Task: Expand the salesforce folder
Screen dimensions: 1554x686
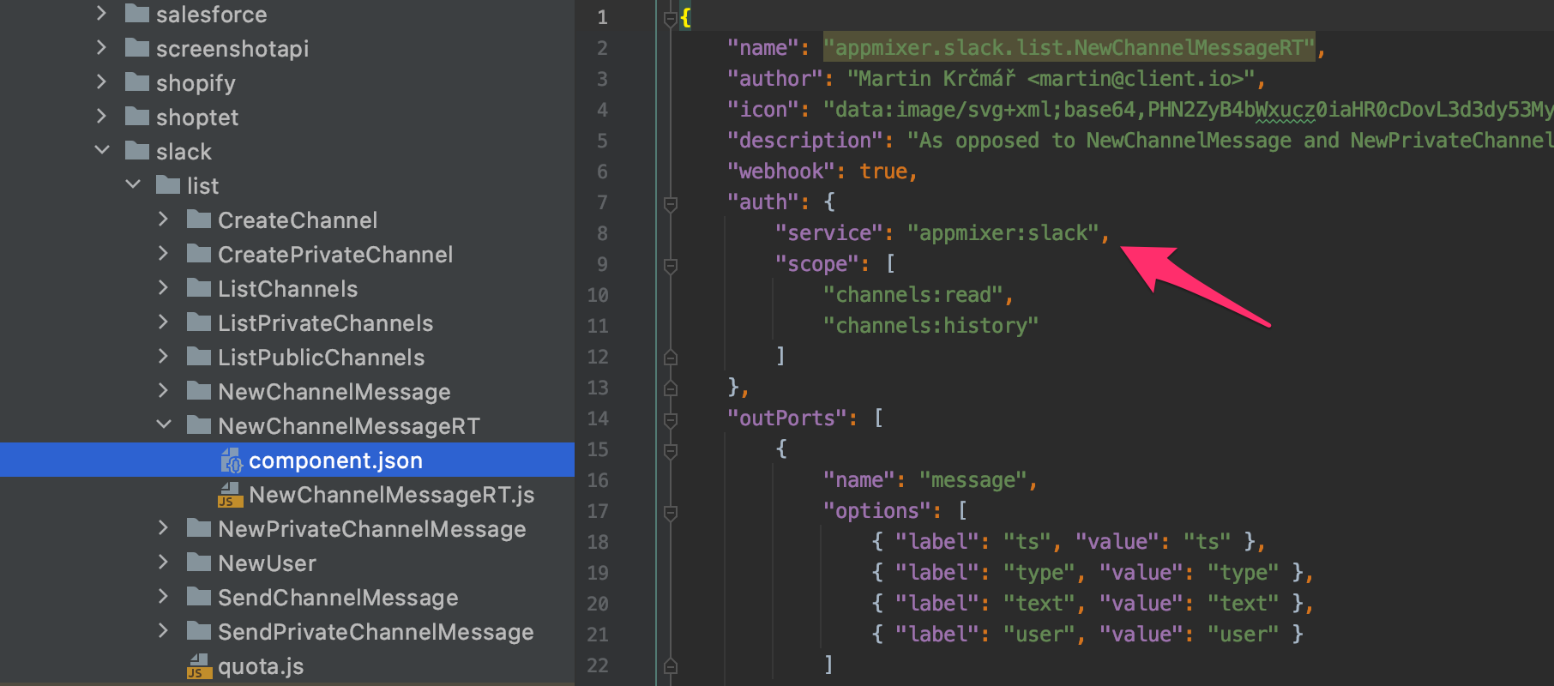Action: point(101,13)
